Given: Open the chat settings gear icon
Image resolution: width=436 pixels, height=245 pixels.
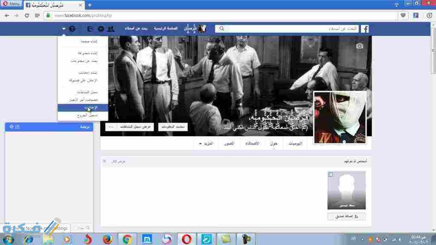Looking at the screenshot, I should click(x=11, y=127).
